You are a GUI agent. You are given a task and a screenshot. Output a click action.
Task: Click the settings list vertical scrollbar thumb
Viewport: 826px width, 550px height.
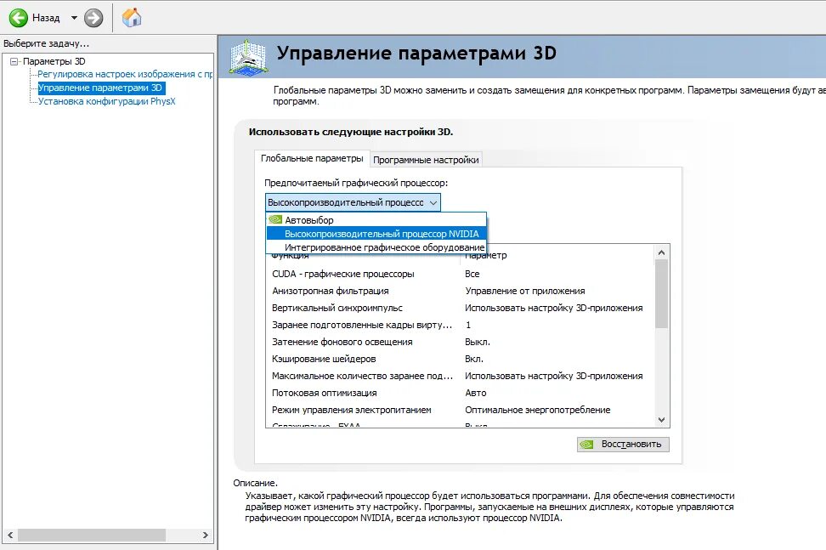tap(662, 293)
